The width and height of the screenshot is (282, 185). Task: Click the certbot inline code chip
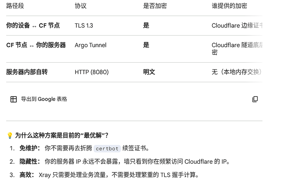(107, 149)
